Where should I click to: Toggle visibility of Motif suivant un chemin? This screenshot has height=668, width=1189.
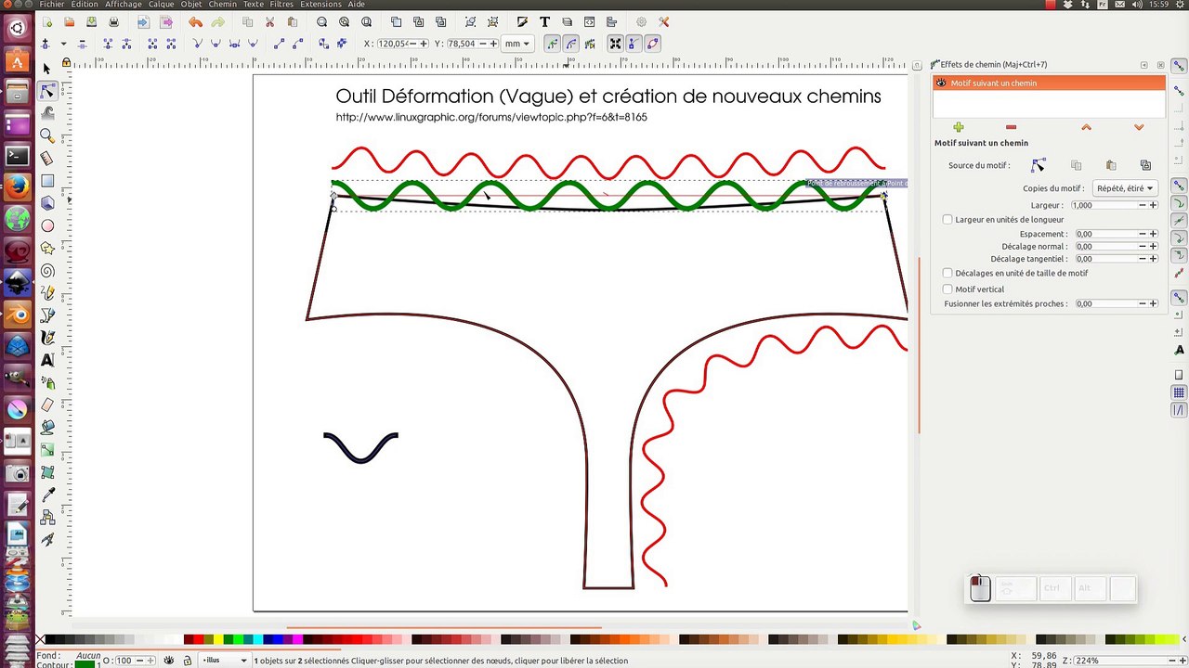tap(941, 83)
